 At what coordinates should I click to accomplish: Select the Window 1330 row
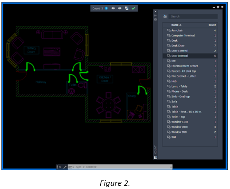coord(190,122)
